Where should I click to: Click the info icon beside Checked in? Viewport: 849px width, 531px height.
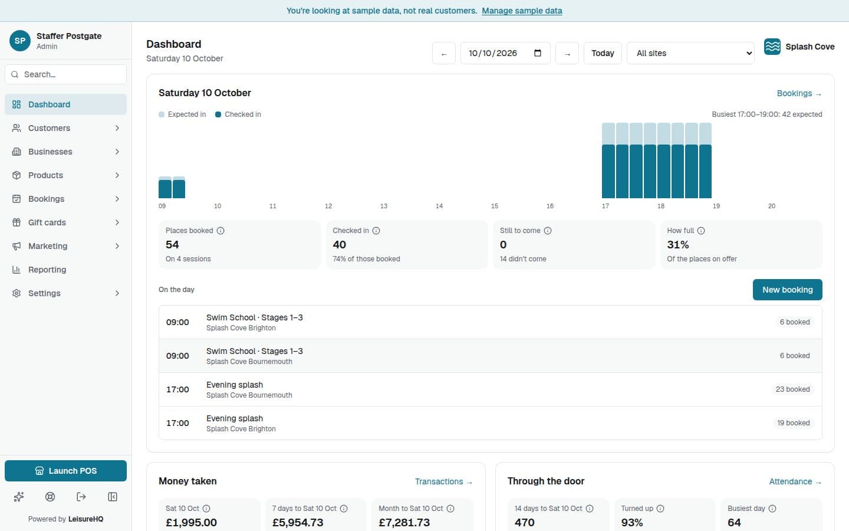click(x=376, y=231)
